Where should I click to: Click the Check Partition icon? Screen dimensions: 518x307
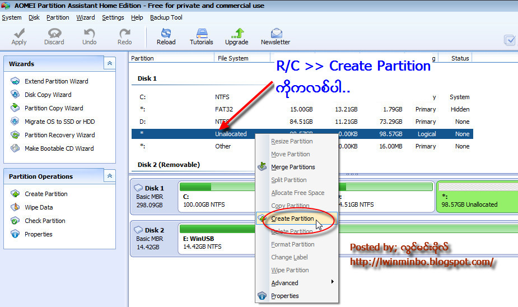pyautogui.click(x=15, y=220)
